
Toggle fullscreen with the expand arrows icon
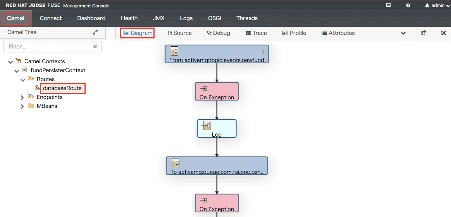tap(444, 33)
